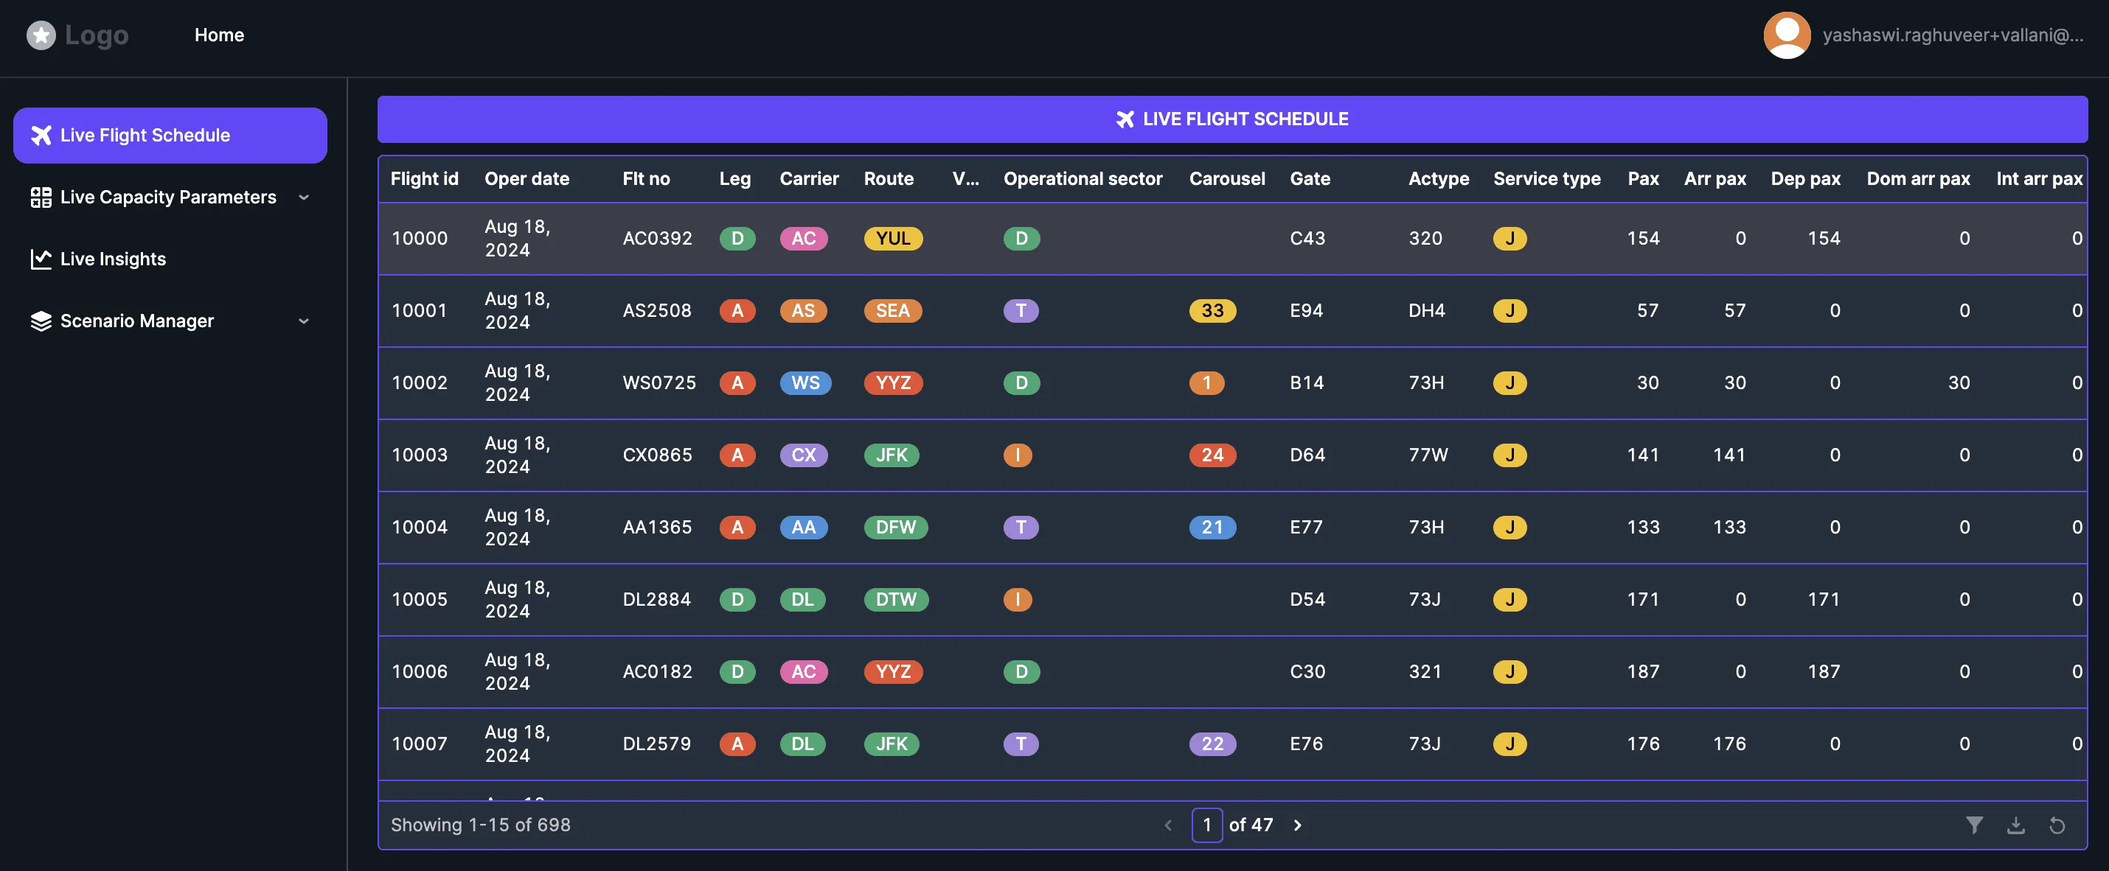Click the DFW route badge

pos(896,528)
